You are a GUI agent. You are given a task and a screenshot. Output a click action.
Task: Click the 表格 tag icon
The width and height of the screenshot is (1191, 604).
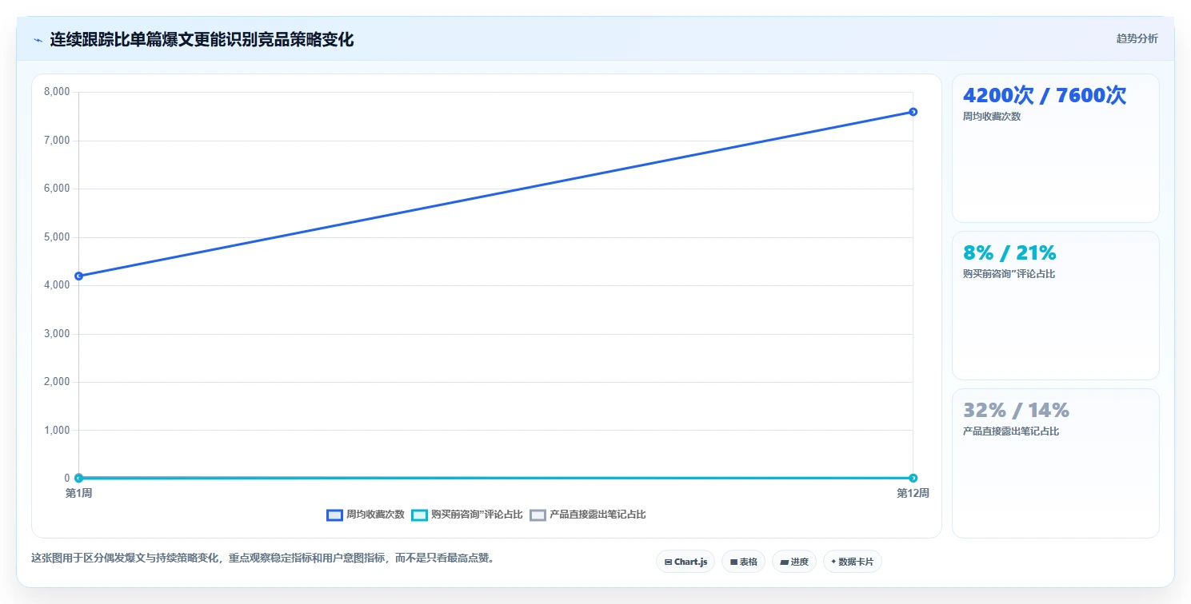coord(733,562)
